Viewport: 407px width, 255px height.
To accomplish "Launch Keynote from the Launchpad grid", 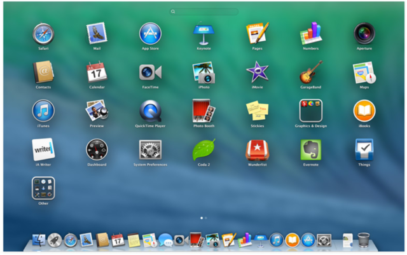I will coord(203,34).
